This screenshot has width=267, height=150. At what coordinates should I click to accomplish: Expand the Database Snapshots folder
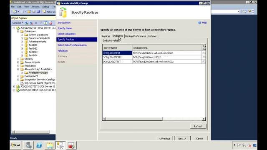tap(22, 38)
